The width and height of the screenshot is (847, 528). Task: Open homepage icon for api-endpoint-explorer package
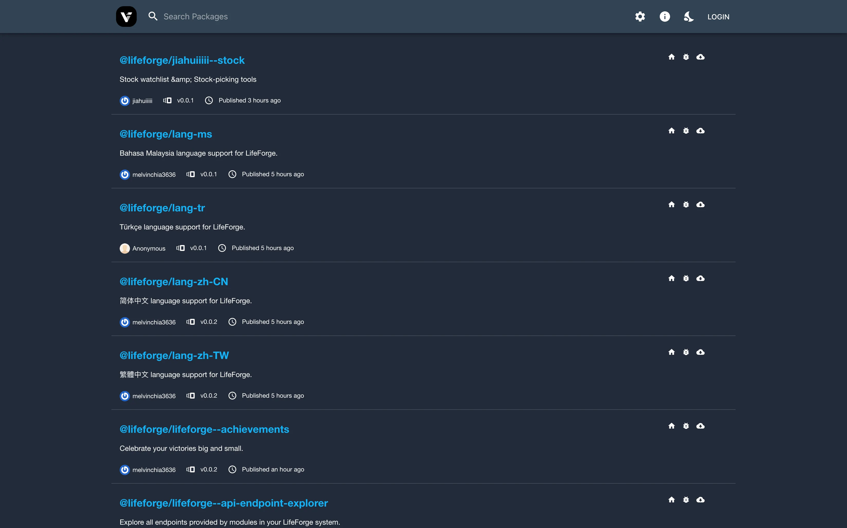pyautogui.click(x=671, y=500)
